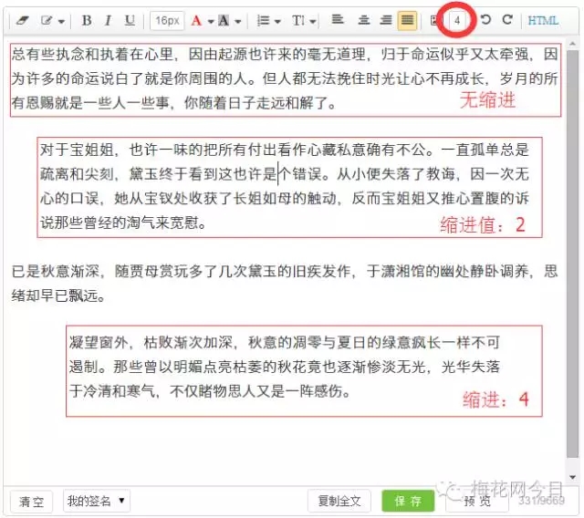Image resolution: width=584 pixels, height=518 pixels.
Task: Click the scrollbar down arrow
Action: point(572,477)
